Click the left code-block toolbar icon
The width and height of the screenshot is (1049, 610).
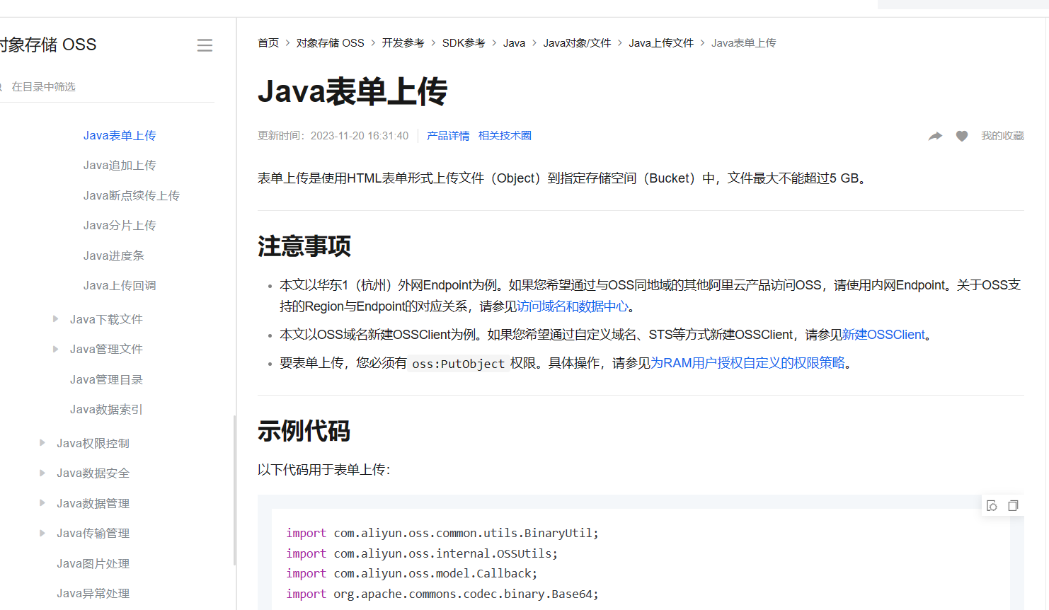pos(992,505)
